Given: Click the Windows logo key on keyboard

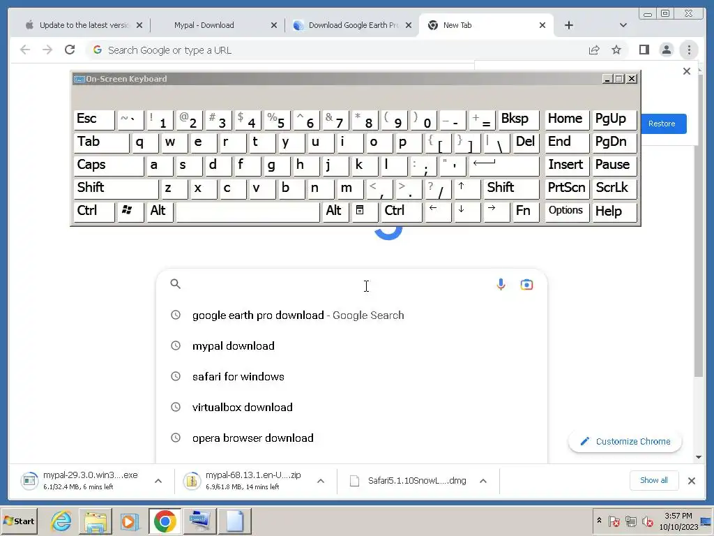Looking at the screenshot, I should [x=130, y=211].
